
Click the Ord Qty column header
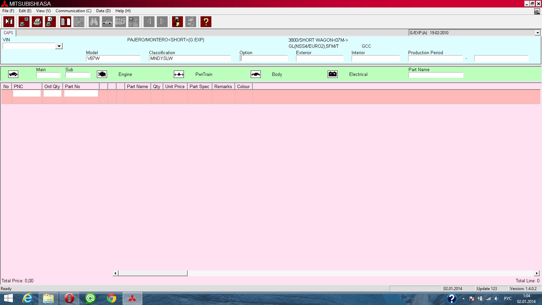click(x=53, y=86)
